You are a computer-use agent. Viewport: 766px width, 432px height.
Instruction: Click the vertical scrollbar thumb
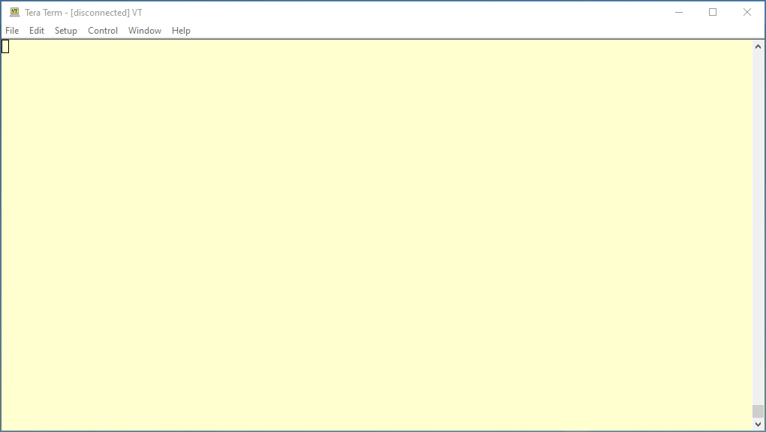tap(758, 411)
